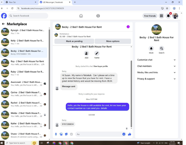
Task: Open new browser tab plus button
Action: tap(75, 2)
